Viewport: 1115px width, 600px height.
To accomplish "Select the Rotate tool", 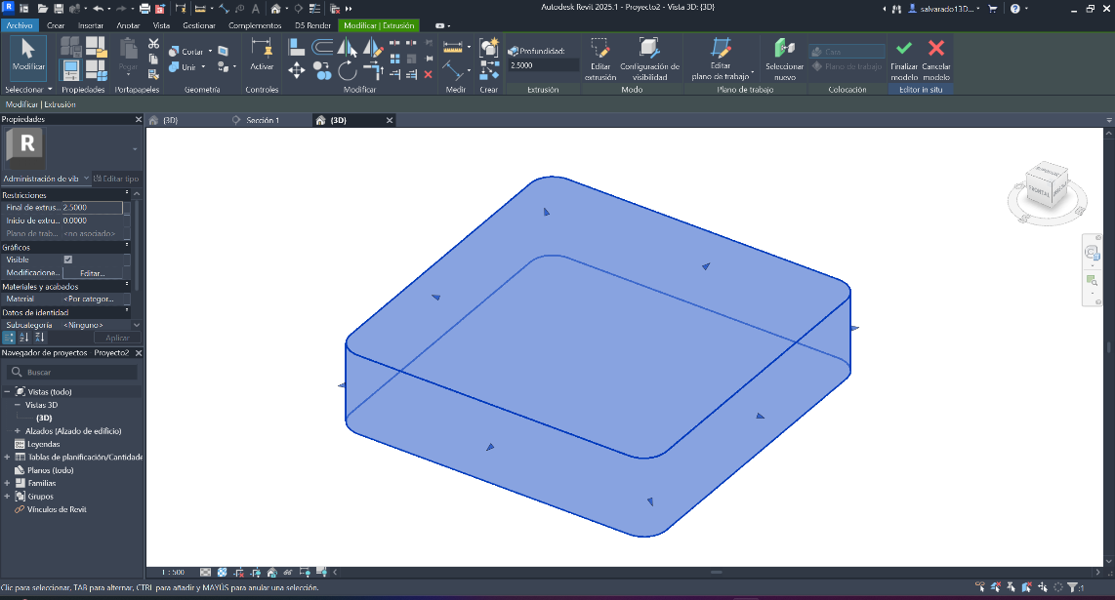I will click(x=347, y=70).
